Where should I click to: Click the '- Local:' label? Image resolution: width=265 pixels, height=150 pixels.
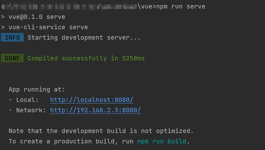tap(23, 100)
